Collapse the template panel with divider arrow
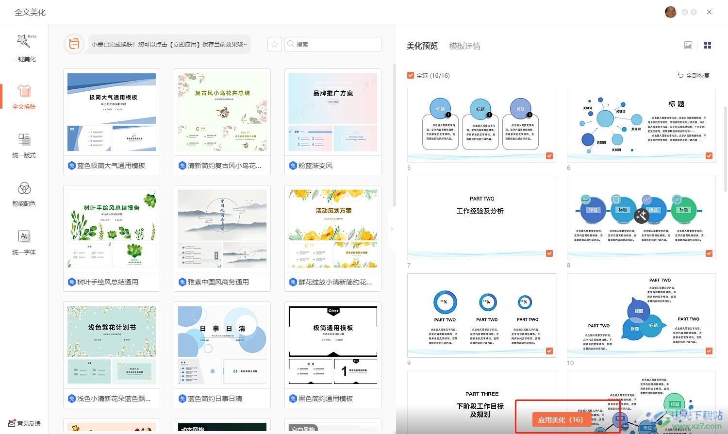Image resolution: width=728 pixels, height=434 pixels. pyautogui.click(x=392, y=229)
